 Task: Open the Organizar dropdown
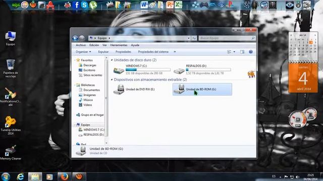[83, 52]
